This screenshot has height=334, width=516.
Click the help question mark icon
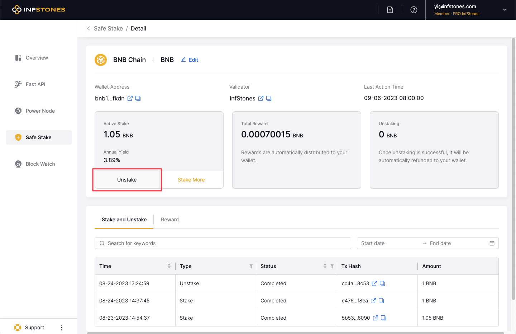pos(414,10)
